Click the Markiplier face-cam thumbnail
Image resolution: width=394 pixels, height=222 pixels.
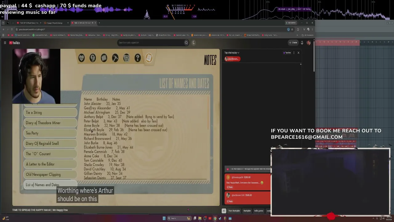36,76
